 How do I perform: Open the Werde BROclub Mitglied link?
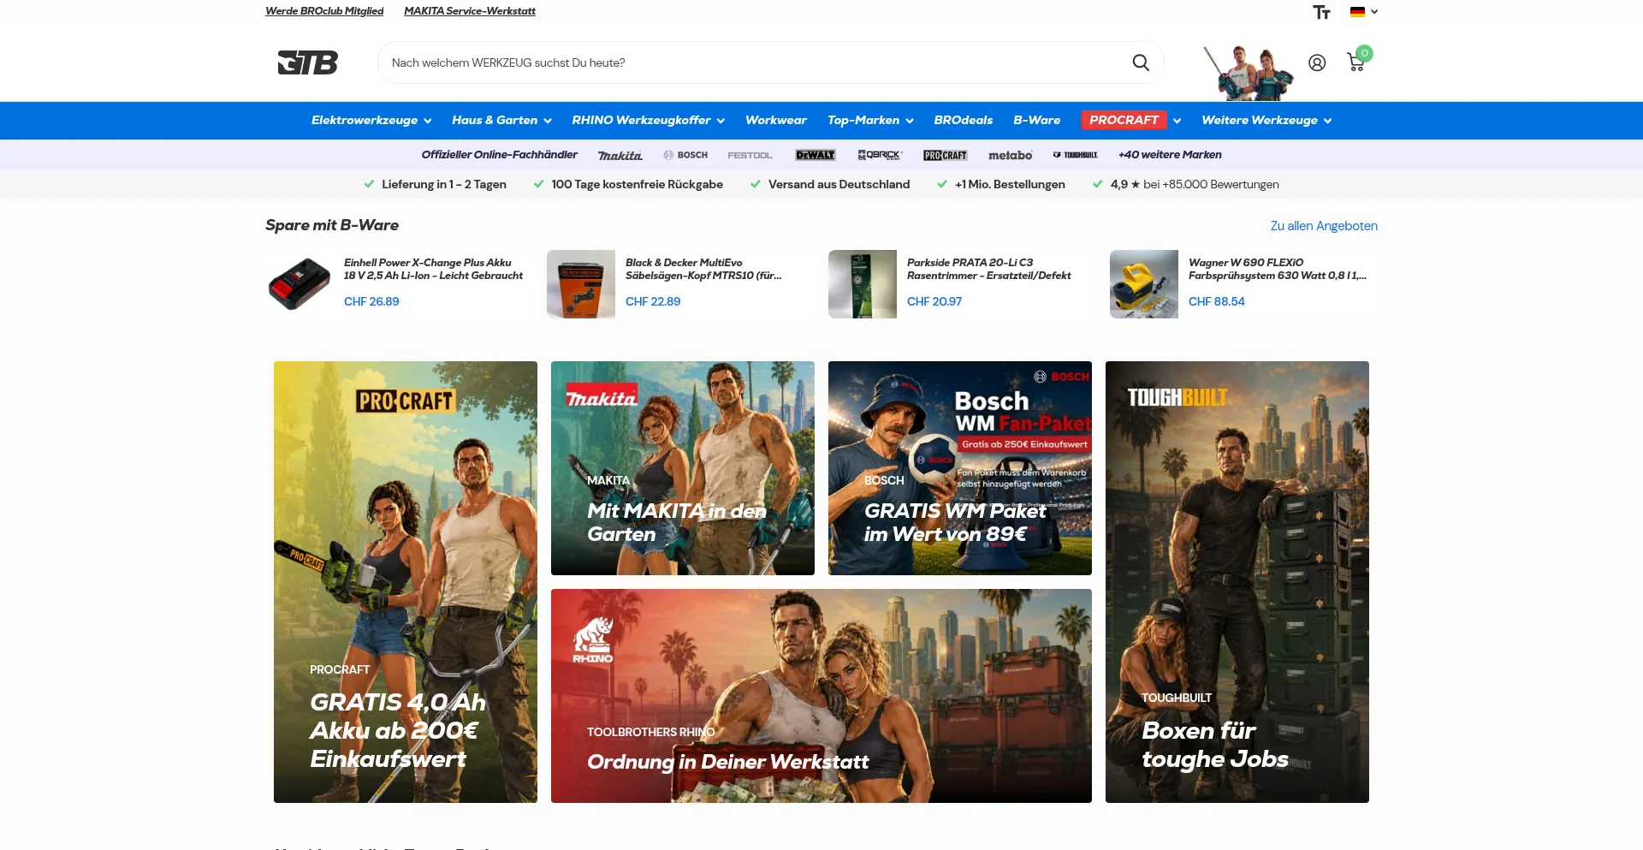tap(324, 11)
